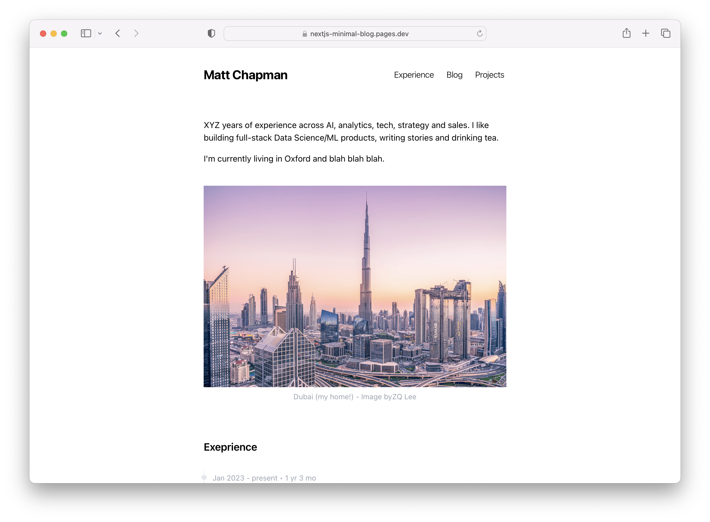Open a new tab
Screen dimensions: 710x522
click(646, 34)
